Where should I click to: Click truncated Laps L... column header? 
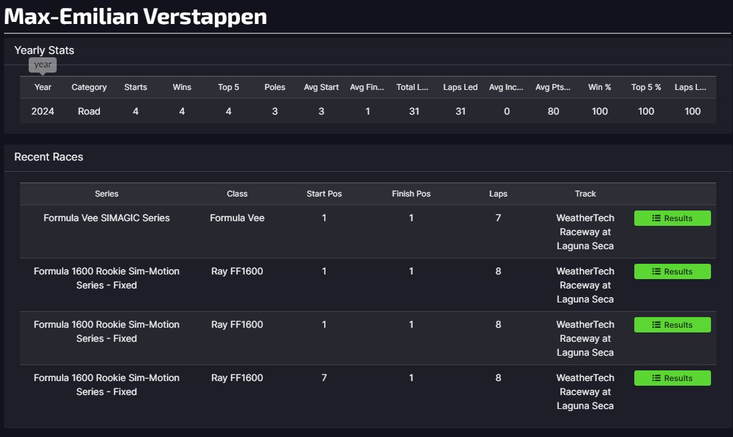click(690, 87)
